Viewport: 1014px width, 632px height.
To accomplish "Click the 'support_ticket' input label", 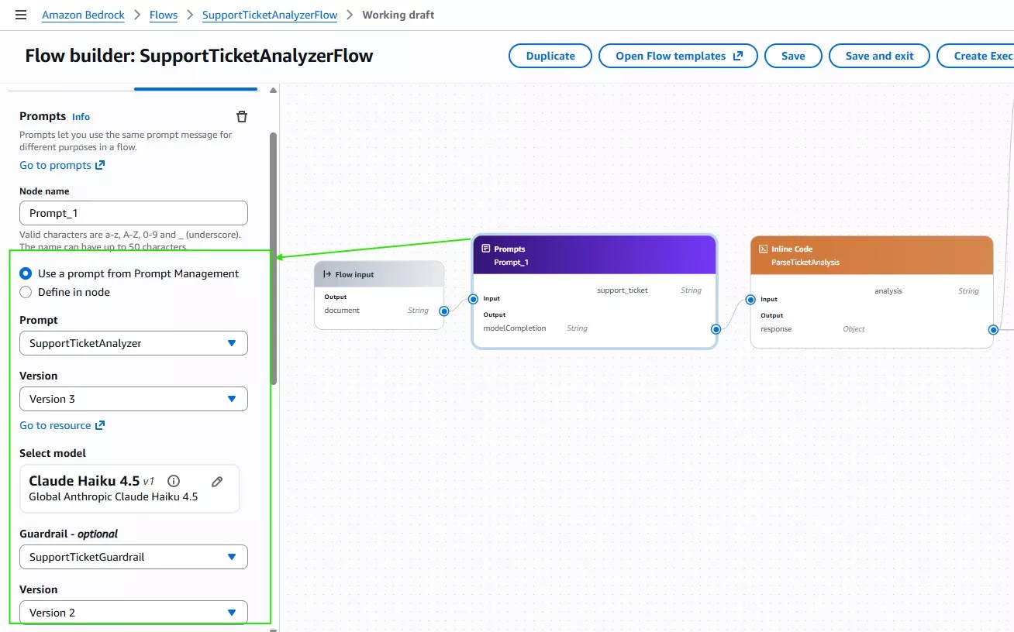I will tap(623, 290).
